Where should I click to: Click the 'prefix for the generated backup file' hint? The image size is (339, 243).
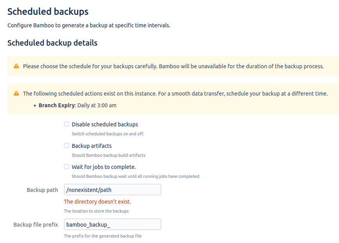pos(103,236)
